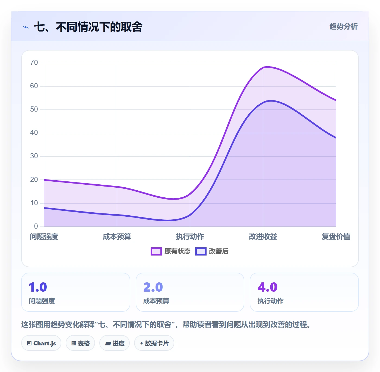Toggle the 原有状态 legend swatch

pos(156,251)
